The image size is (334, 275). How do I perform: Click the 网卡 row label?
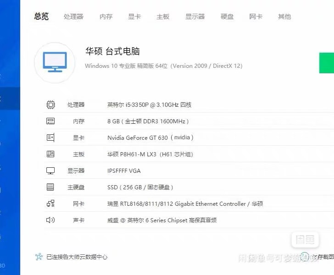[x=78, y=203]
